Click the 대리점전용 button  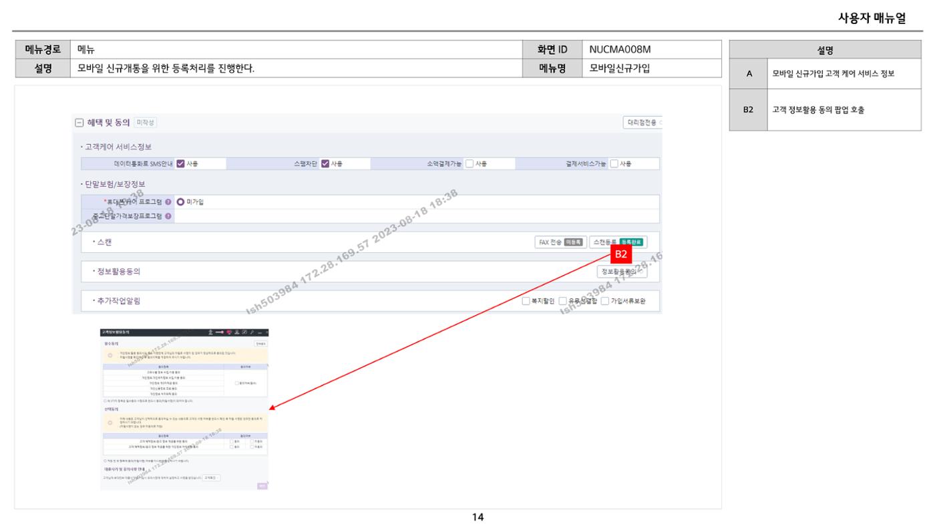(x=642, y=123)
